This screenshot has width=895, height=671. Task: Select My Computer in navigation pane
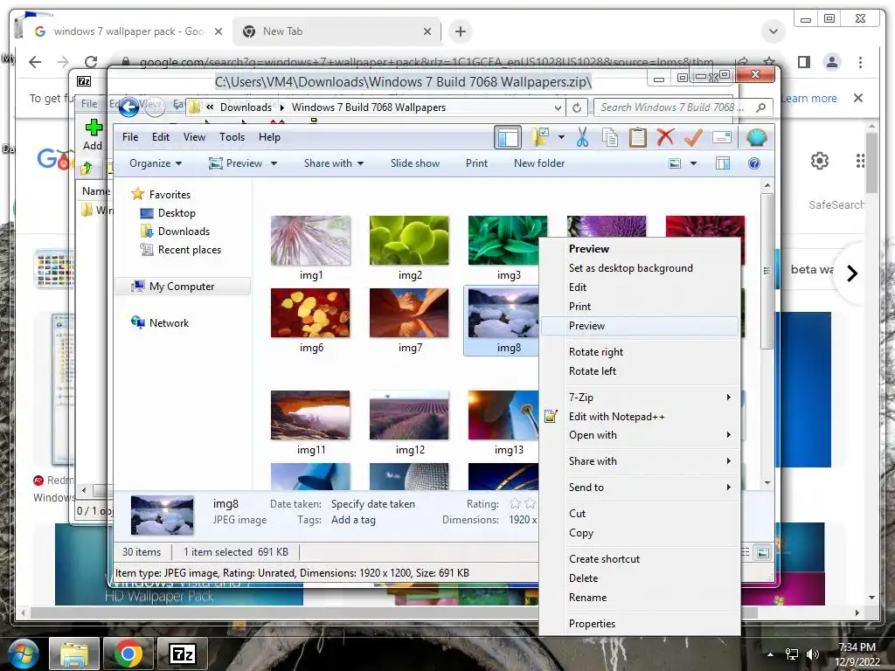(x=182, y=287)
